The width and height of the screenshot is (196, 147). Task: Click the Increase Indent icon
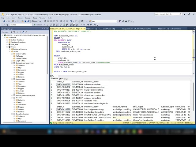tap(91, 25)
